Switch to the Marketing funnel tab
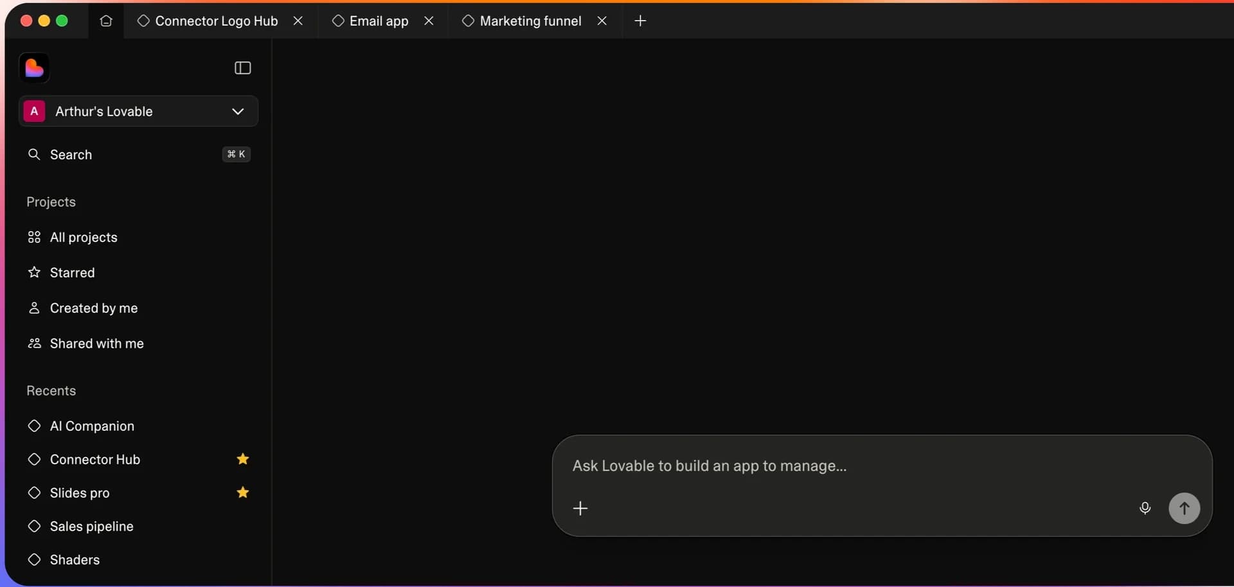The image size is (1234, 587). pos(530,21)
